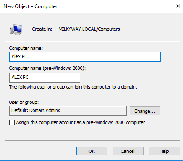Click the computer object icon

16,29
